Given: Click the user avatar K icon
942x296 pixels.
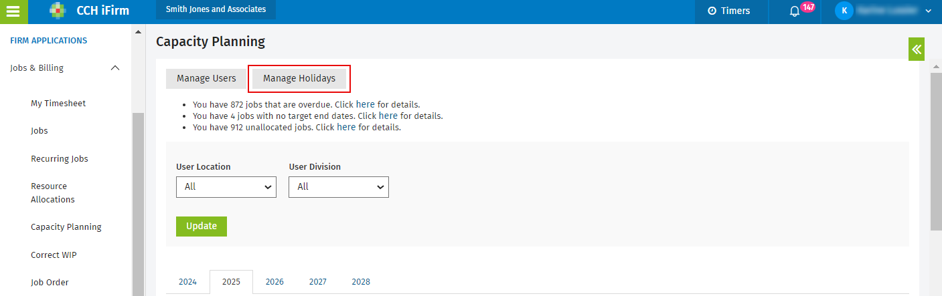Looking at the screenshot, I should click(x=844, y=11).
